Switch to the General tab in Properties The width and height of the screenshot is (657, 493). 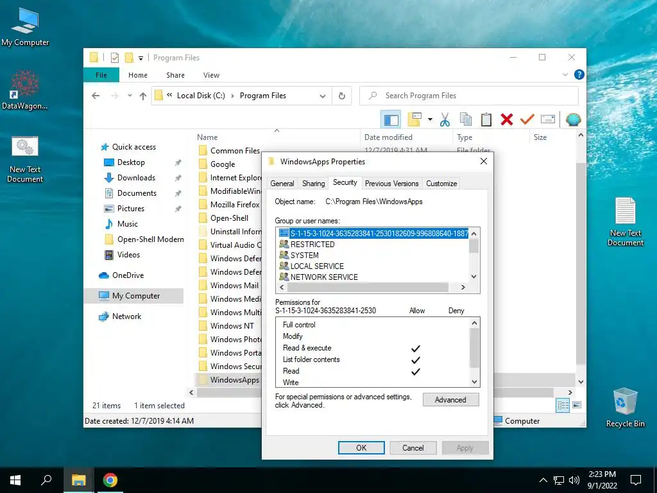(282, 184)
